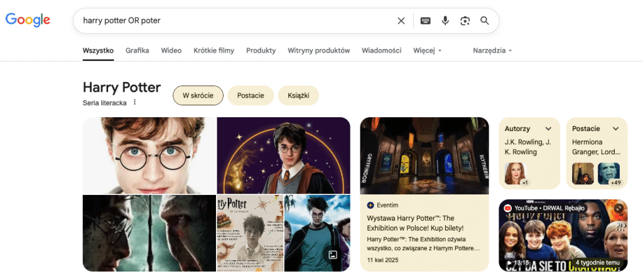Click the Lord Voldemort +49 thumbnail
This screenshot has height=279, width=643.
(x=609, y=174)
